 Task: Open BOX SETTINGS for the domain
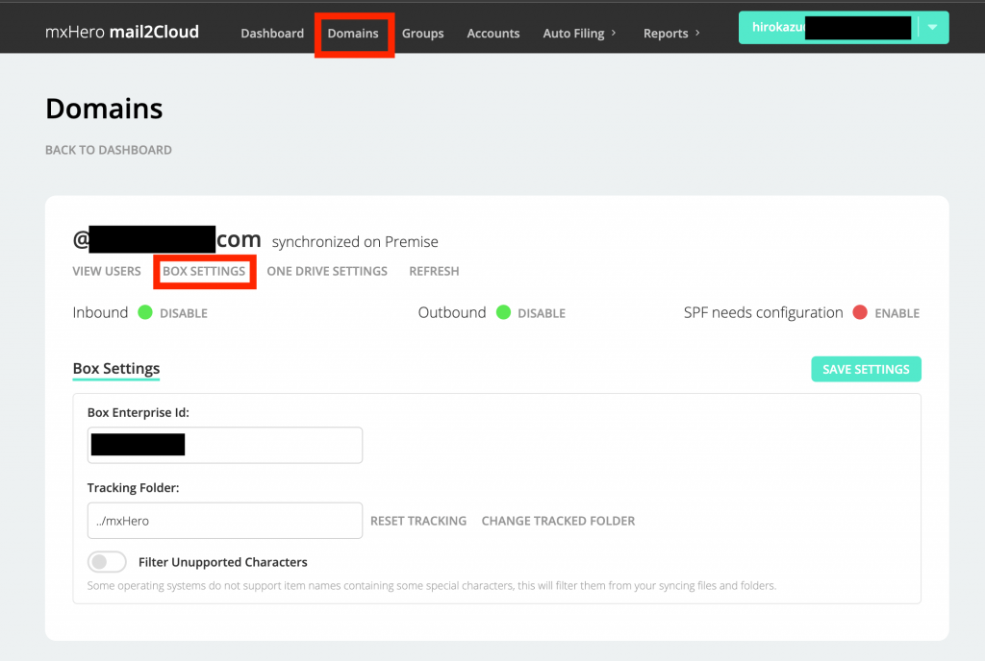coord(204,271)
